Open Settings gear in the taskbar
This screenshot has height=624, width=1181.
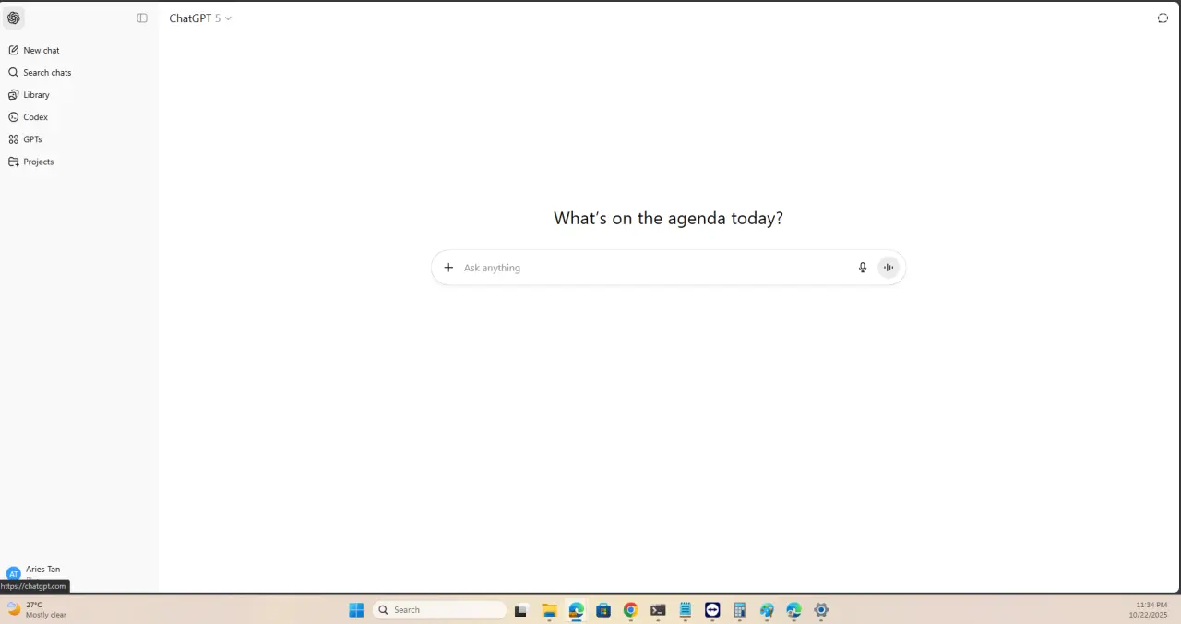pyautogui.click(x=821, y=610)
